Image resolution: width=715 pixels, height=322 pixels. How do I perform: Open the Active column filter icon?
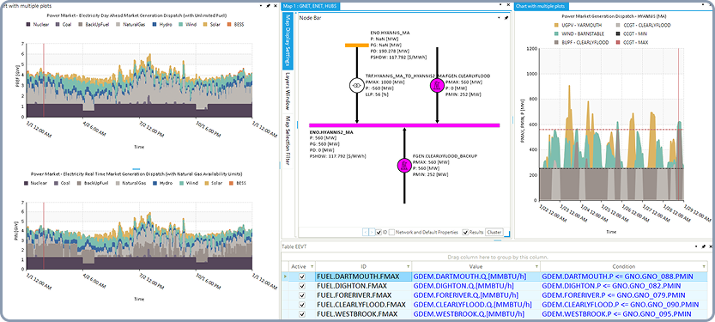click(x=312, y=266)
